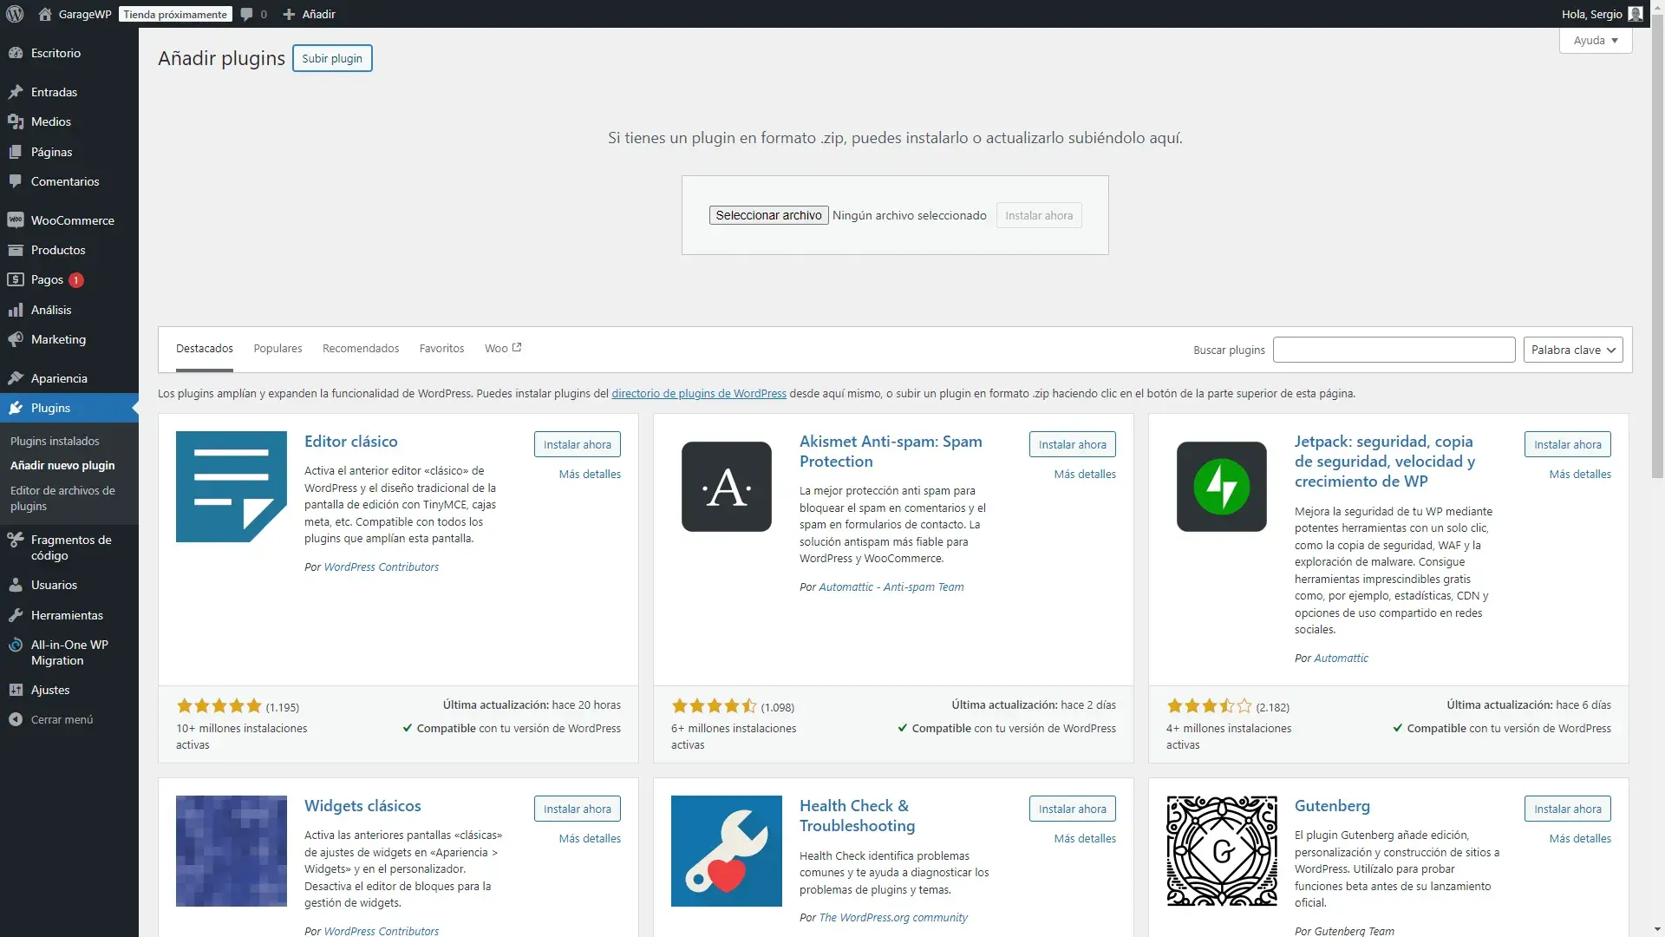Viewport: 1665px width, 937px height.
Task: Click Apariencia brush icon
Action: [x=16, y=378]
